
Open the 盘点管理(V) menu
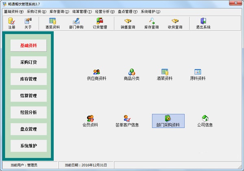(x=128, y=11)
